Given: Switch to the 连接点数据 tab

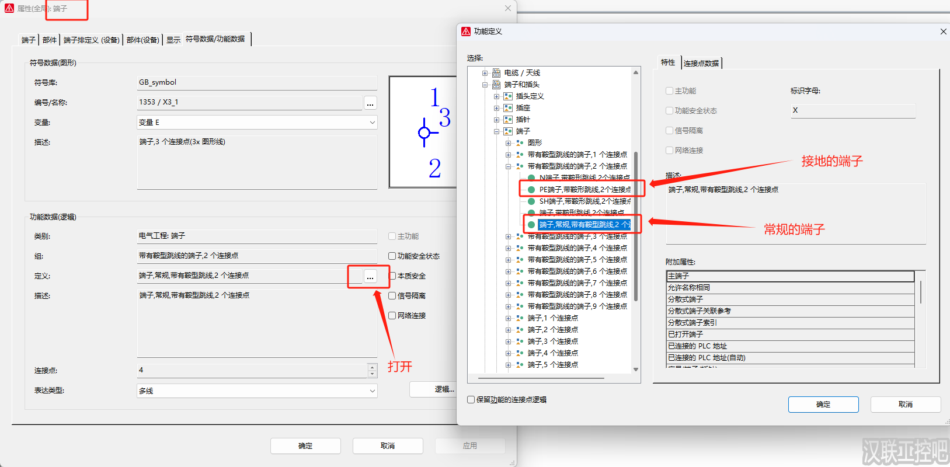Looking at the screenshot, I should [x=701, y=63].
